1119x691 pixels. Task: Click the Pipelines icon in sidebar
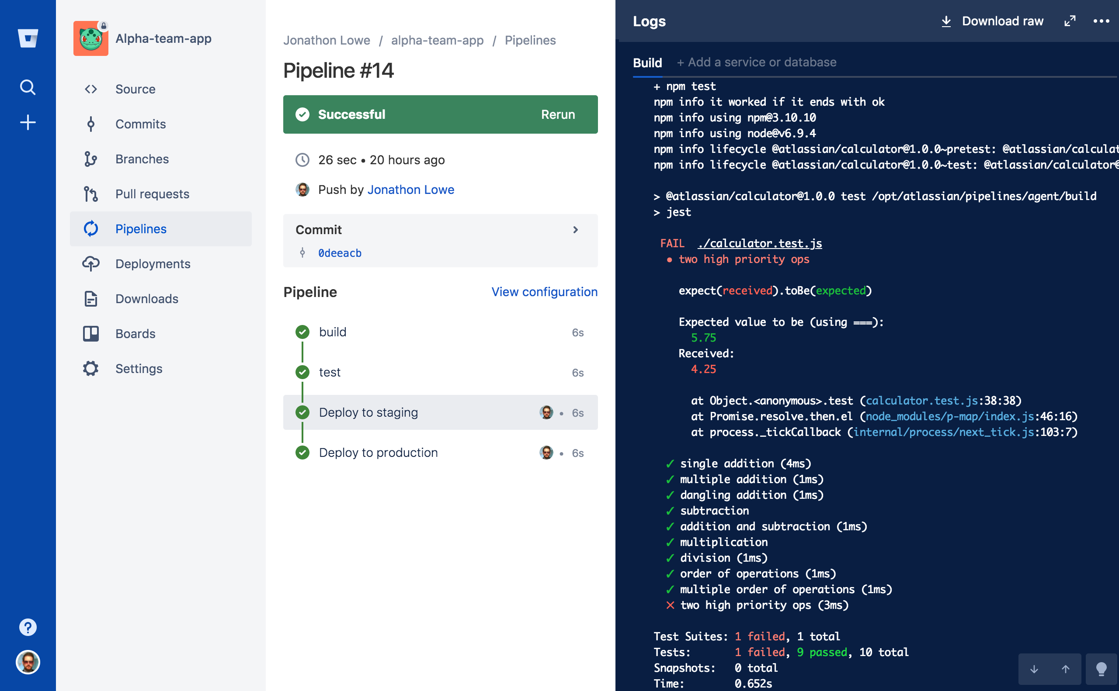(x=92, y=228)
